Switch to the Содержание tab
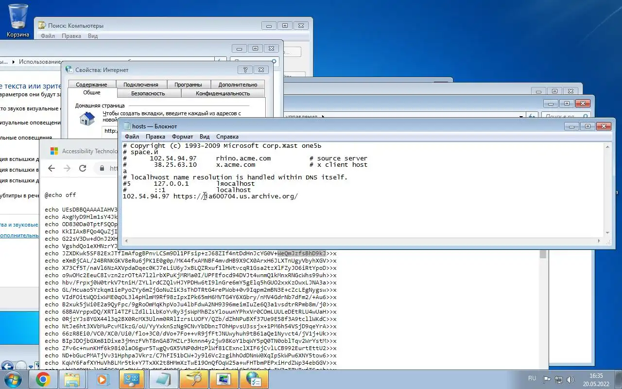Screen dimensions: 622x389 [x=91, y=84]
